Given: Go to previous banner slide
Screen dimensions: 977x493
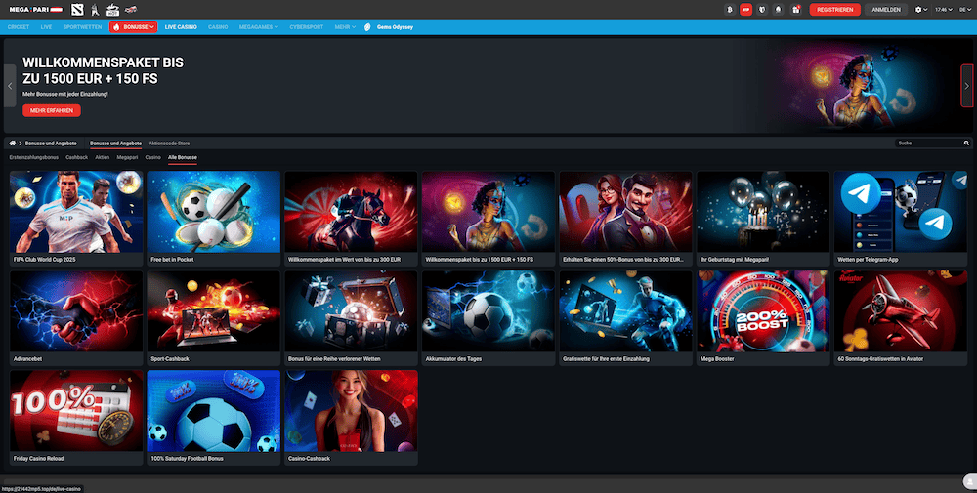Looking at the screenshot, I should coord(10,86).
